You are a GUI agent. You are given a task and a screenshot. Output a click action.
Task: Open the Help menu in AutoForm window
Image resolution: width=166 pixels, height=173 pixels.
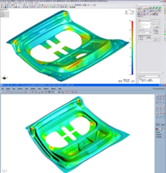(60, 89)
